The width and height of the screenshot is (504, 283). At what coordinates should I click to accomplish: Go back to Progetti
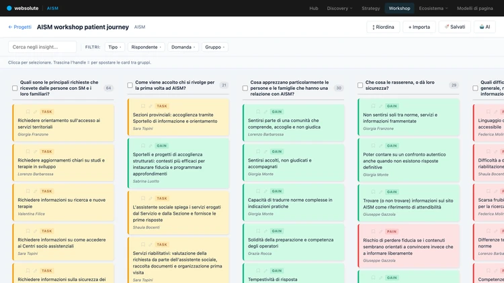20,27
